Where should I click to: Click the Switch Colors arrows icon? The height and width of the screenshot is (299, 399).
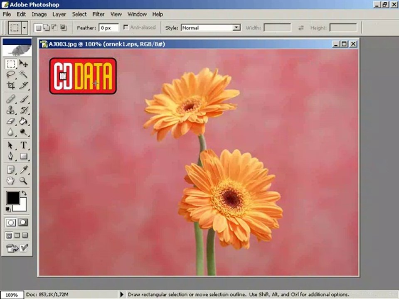point(24,193)
